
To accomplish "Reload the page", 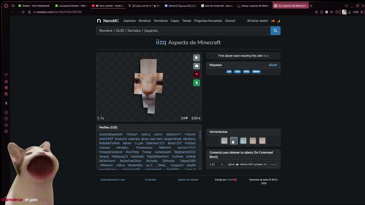I will (23, 12).
